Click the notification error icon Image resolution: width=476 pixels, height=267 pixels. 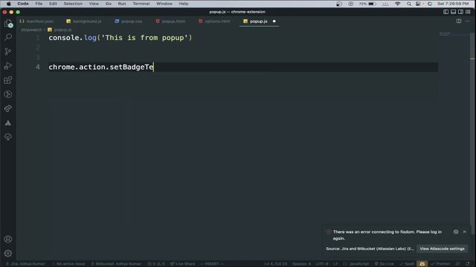coord(329,232)
